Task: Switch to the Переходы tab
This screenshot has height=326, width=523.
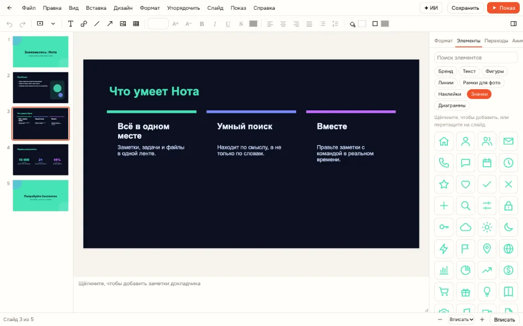Action: (x=496, y=41)
